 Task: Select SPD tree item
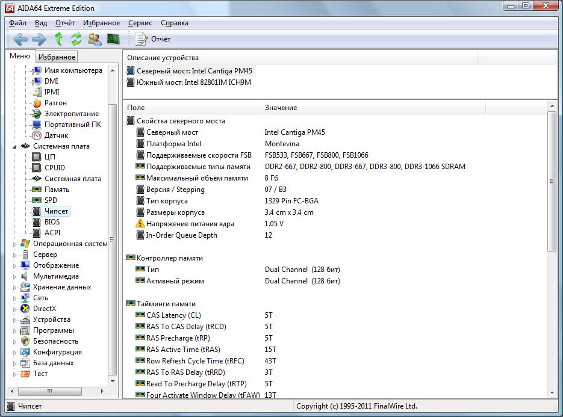tap(51, 200)
